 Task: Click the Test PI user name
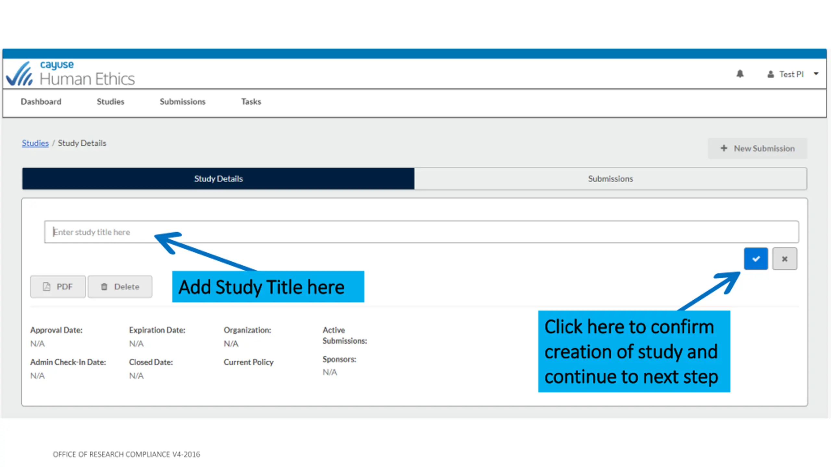click(791, 74)
